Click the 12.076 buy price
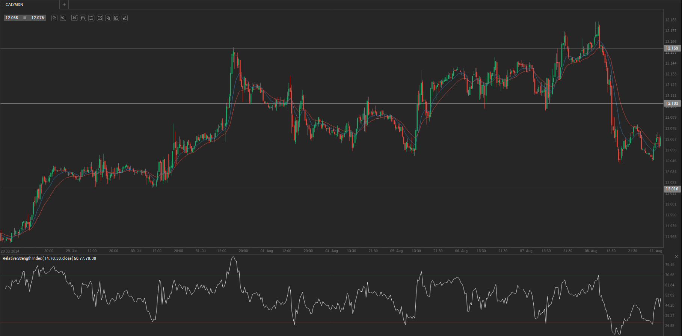This screenshot has height=336, width=682. pos(38,18)
